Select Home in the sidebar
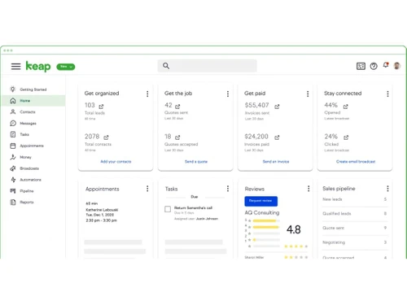This screenshot has height=305, width=407. point(33,101)
